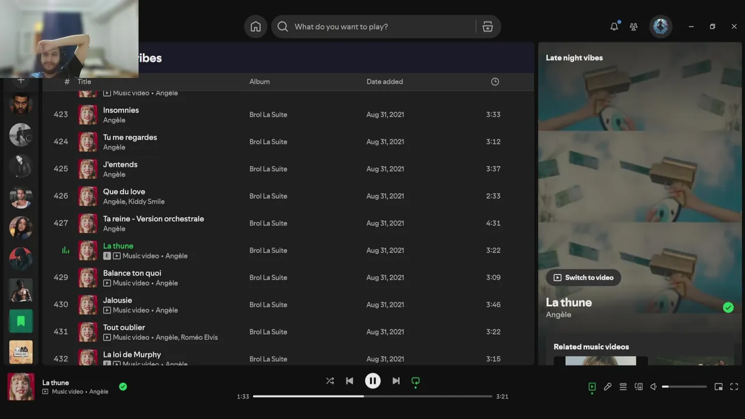Screen dimensions: 745x419
Task: Open the playback queue
Action: click(x=623, y=387)
